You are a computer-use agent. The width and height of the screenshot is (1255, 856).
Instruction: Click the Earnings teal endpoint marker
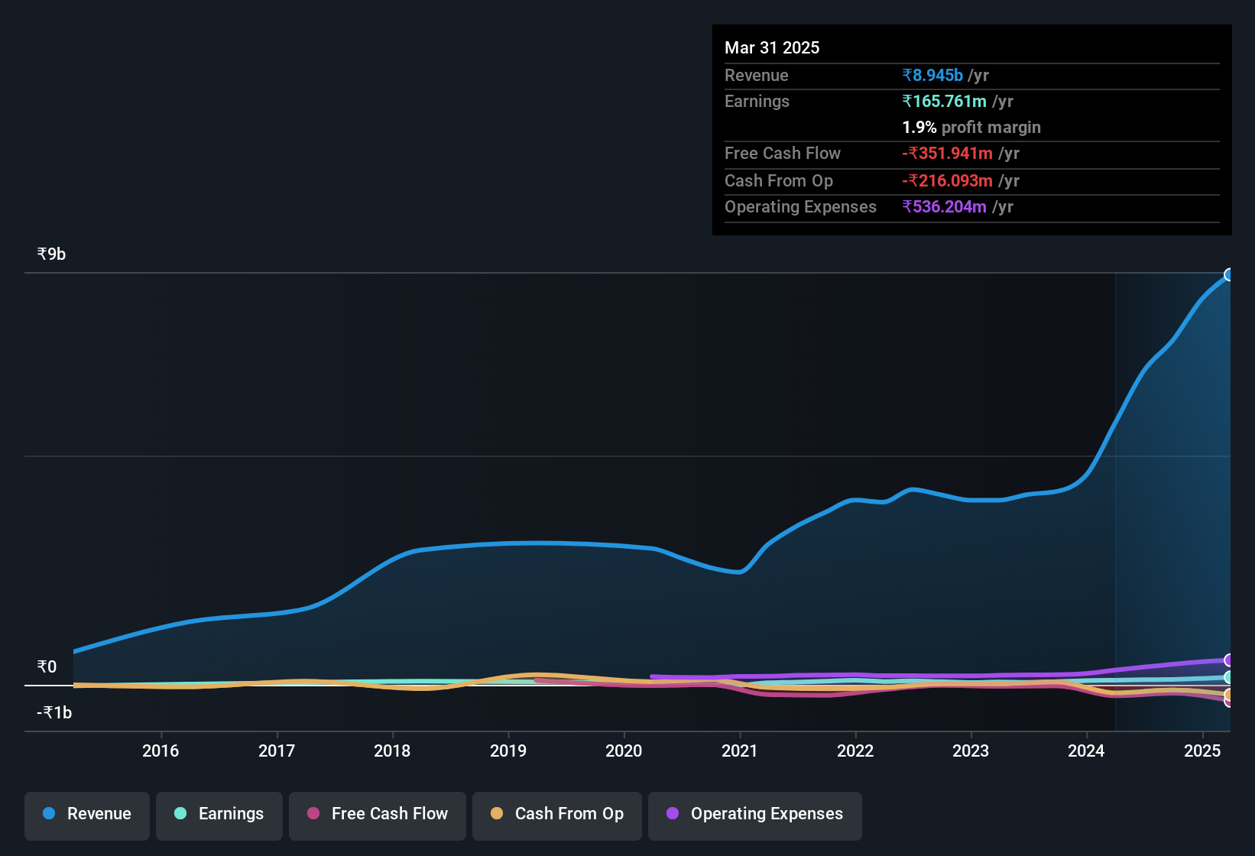[x=1229, y=677]
